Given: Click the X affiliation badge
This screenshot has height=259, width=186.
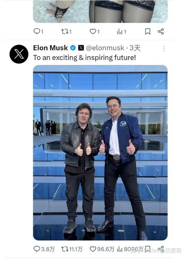Looking at the screenshot, I should [x=81, y=48].
